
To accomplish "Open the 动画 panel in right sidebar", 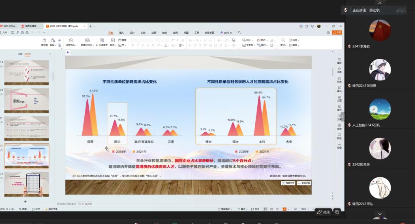I will point(339,69).
